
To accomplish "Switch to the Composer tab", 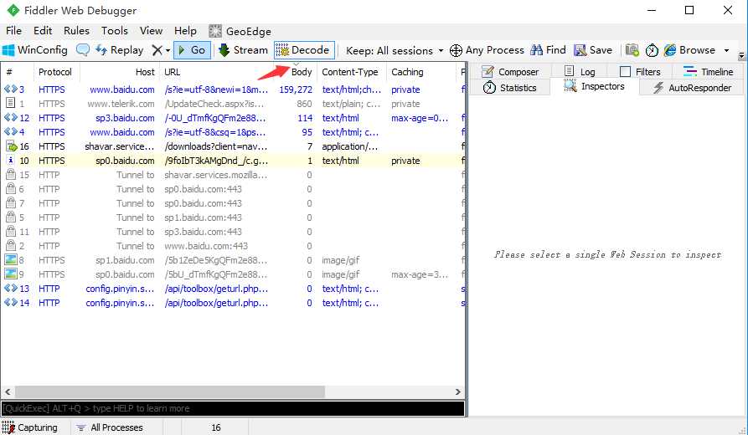I will pyautogui.click(x=510, y=72).
